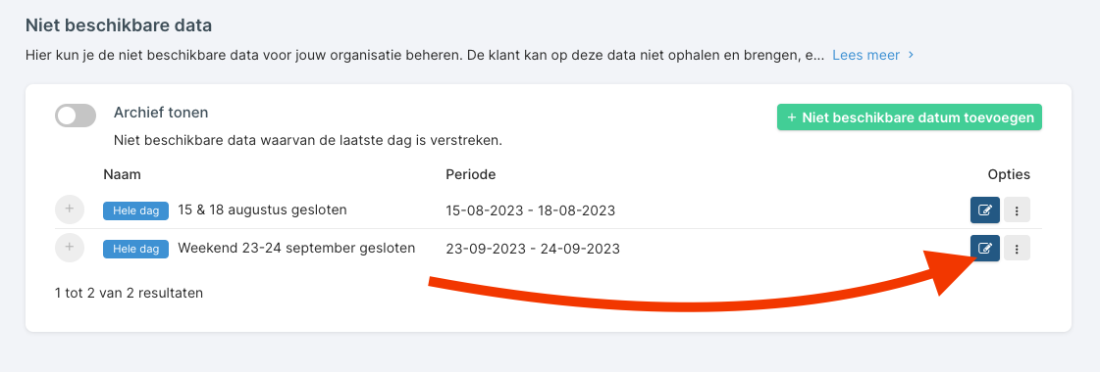Select the name Weekend 23-24 september gesloten

pyautogui.click(x=296, y=248)
